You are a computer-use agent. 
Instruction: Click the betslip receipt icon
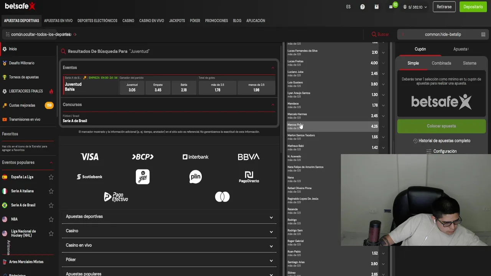point(483,34)
